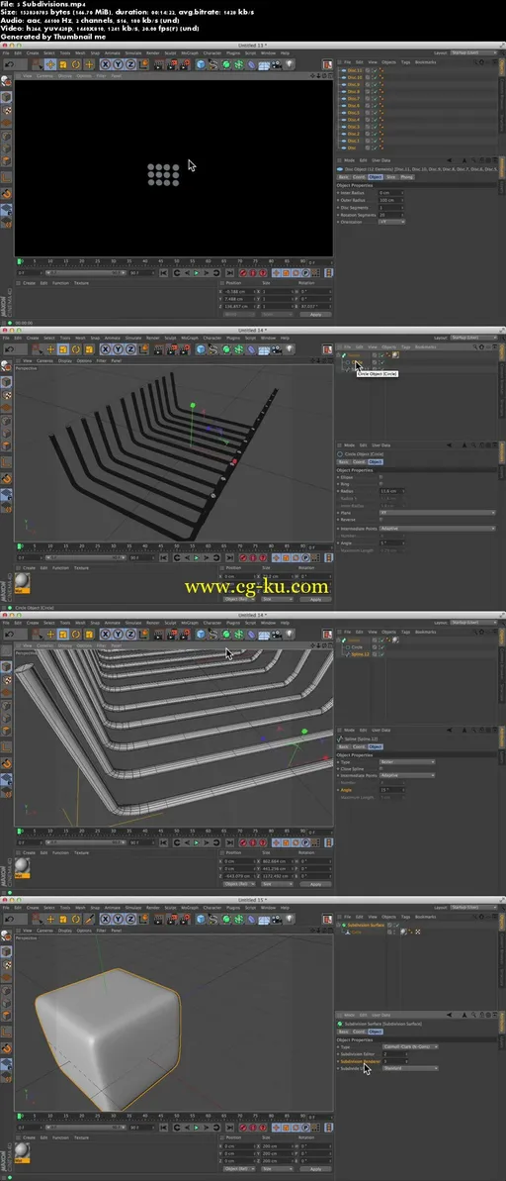The image size is (506, 1181).
Task: Select Scale tool in Untitled 13 toolbar
Action: tap(63, 64)
